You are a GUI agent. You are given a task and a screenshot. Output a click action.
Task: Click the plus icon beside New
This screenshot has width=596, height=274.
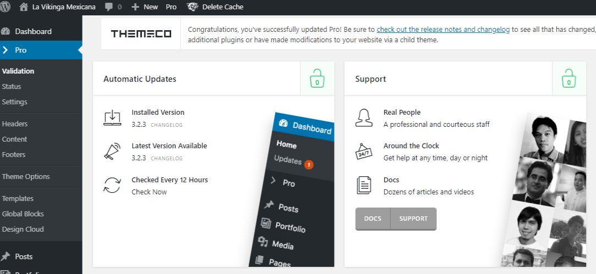[135, 7]
